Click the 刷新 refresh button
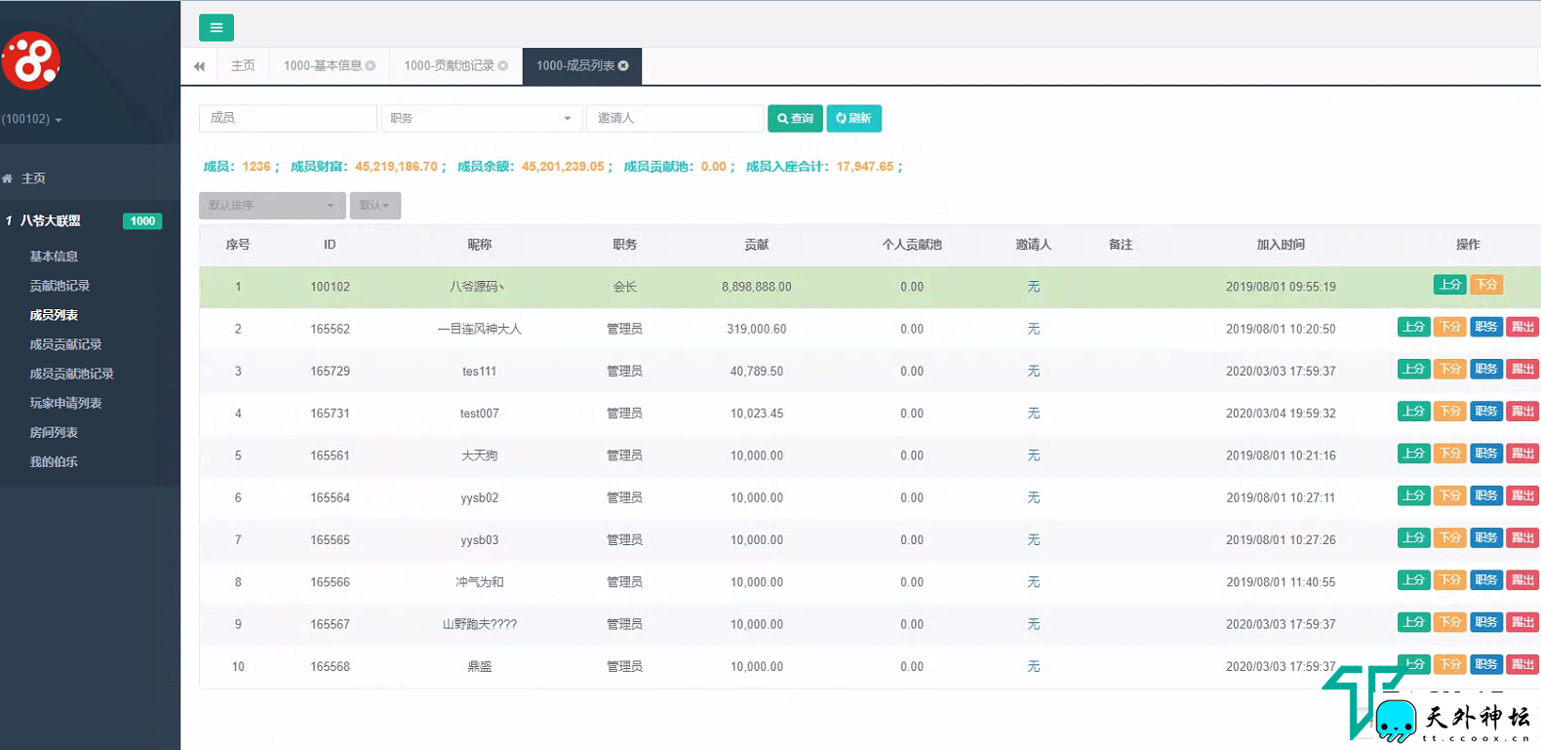 [x=854, y=118]
